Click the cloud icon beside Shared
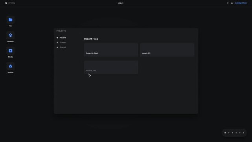Image resolution: width=252 pixels, height=142 pixels. [57, 47]
